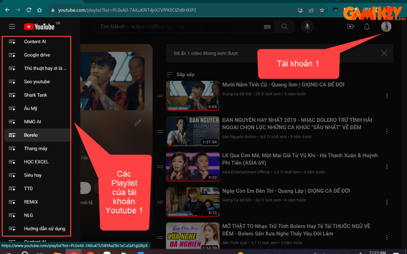Click the browser back arrow
407x254 pixels.
[7, 10]
